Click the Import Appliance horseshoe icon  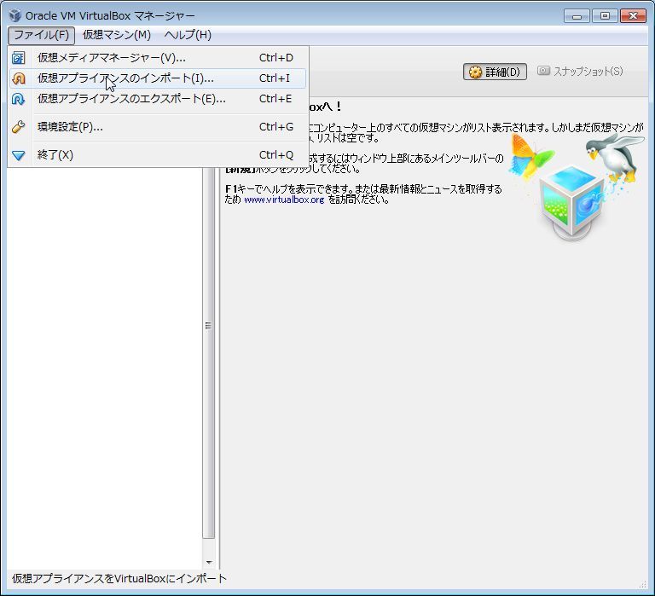(19, 78)
